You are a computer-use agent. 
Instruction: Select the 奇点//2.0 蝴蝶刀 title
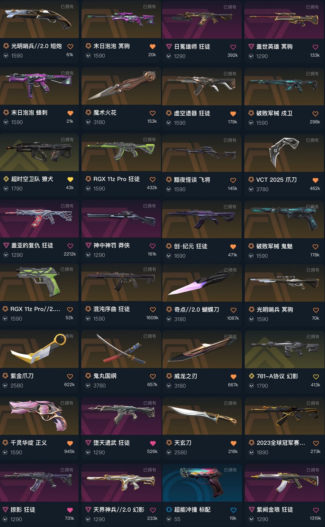pyautogui.click(x=197, y=309)
